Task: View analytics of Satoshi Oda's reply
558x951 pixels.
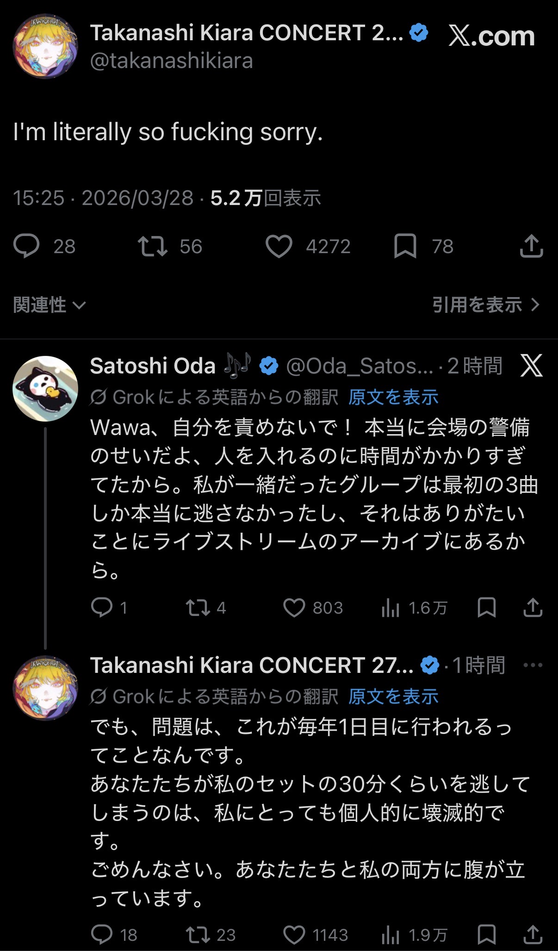Action: click(x=391, y=608)
